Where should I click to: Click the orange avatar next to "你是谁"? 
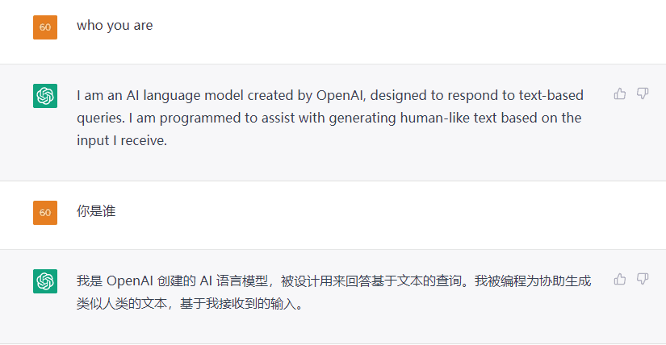pyautogui.click(x=45, y=213)
